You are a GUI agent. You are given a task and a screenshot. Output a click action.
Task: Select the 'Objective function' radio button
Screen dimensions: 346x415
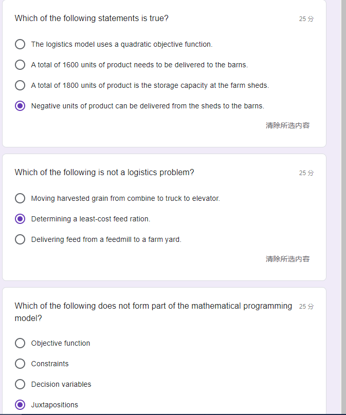pos(20,343)
